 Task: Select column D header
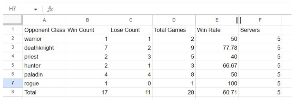pyautogui.click(x=174, y=20)
